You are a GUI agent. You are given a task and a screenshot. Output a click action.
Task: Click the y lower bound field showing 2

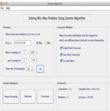pyautogui.click(x=24, y=60)
